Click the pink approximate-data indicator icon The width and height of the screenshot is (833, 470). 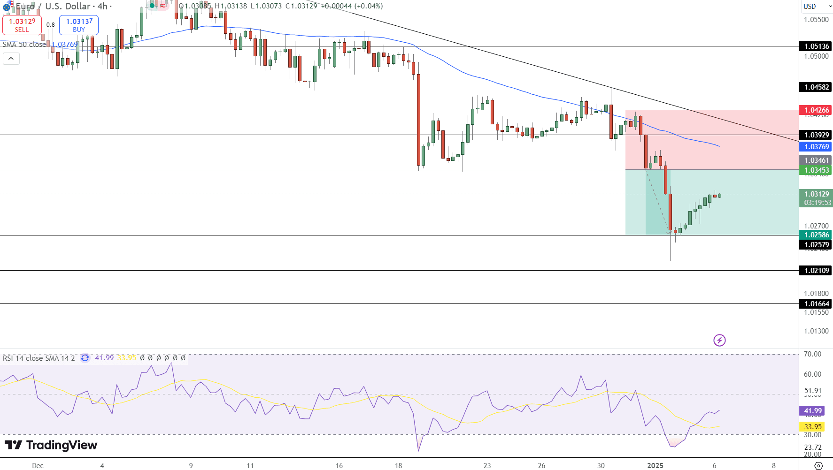(x=163, y=6)
